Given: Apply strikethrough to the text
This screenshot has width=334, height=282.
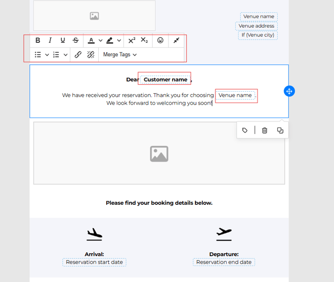Looking at the screenshot, I should click(76, 40).
